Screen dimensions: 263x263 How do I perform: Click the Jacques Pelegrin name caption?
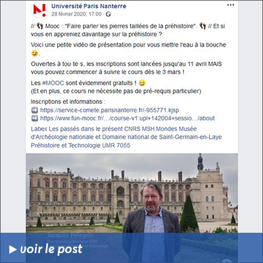pos(70,235)
